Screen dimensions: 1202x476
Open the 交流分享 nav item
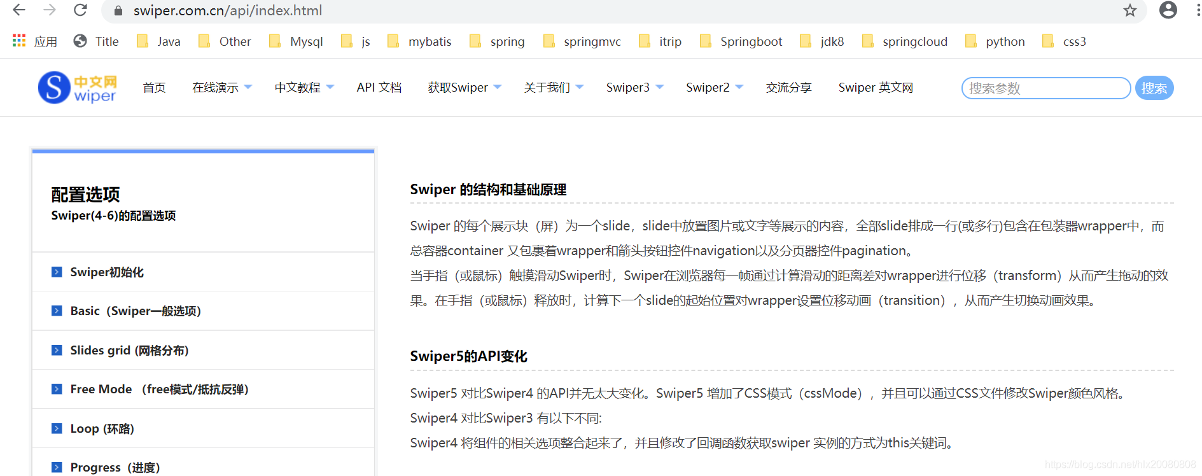789,88
